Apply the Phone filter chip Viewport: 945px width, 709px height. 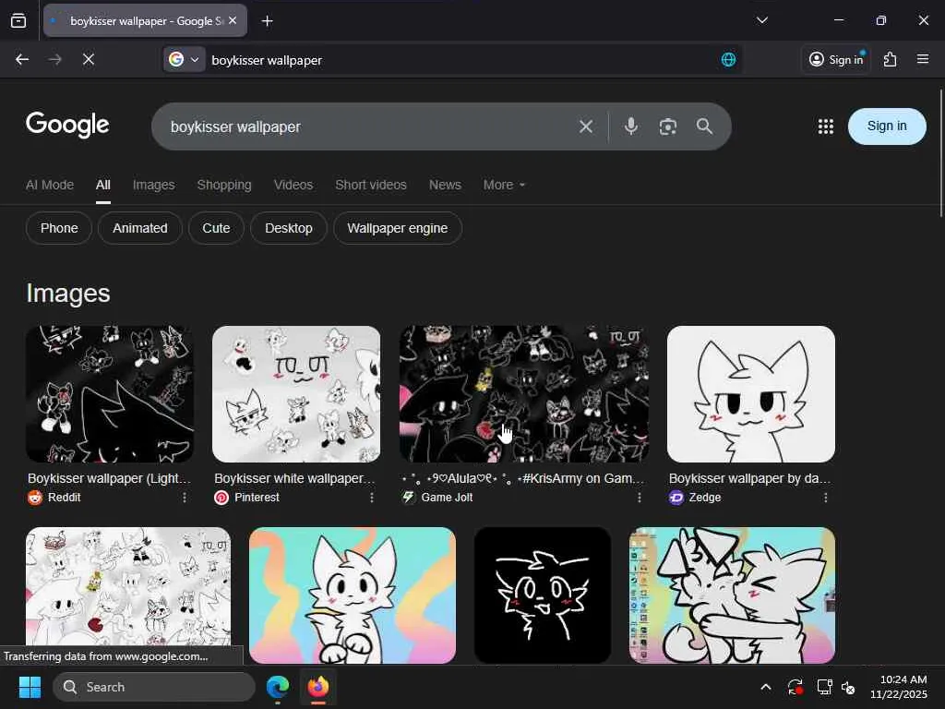pyautogui.click(x=59, y=228)
